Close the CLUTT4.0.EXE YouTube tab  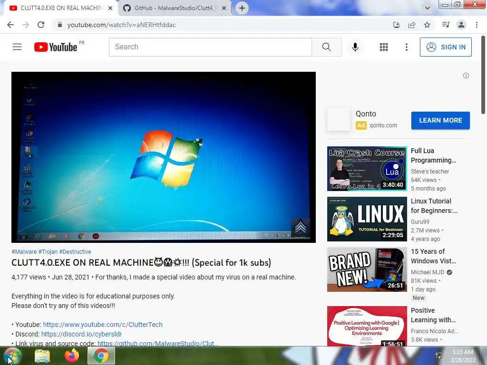110,8
